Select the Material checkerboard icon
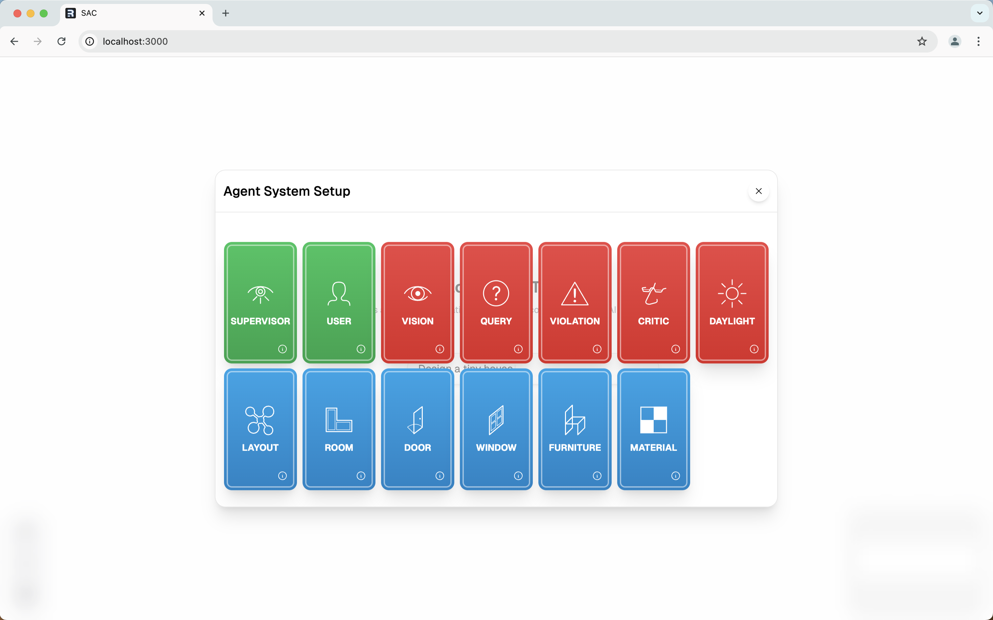The image size is (993, 620). (x=653, y=420)
